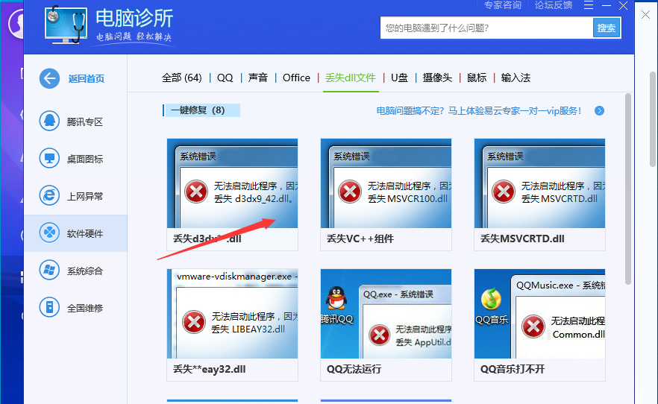This screenshot has height=404, width=658.
Task: Switch to the 摄像头 tab
Action: [437, 78]
